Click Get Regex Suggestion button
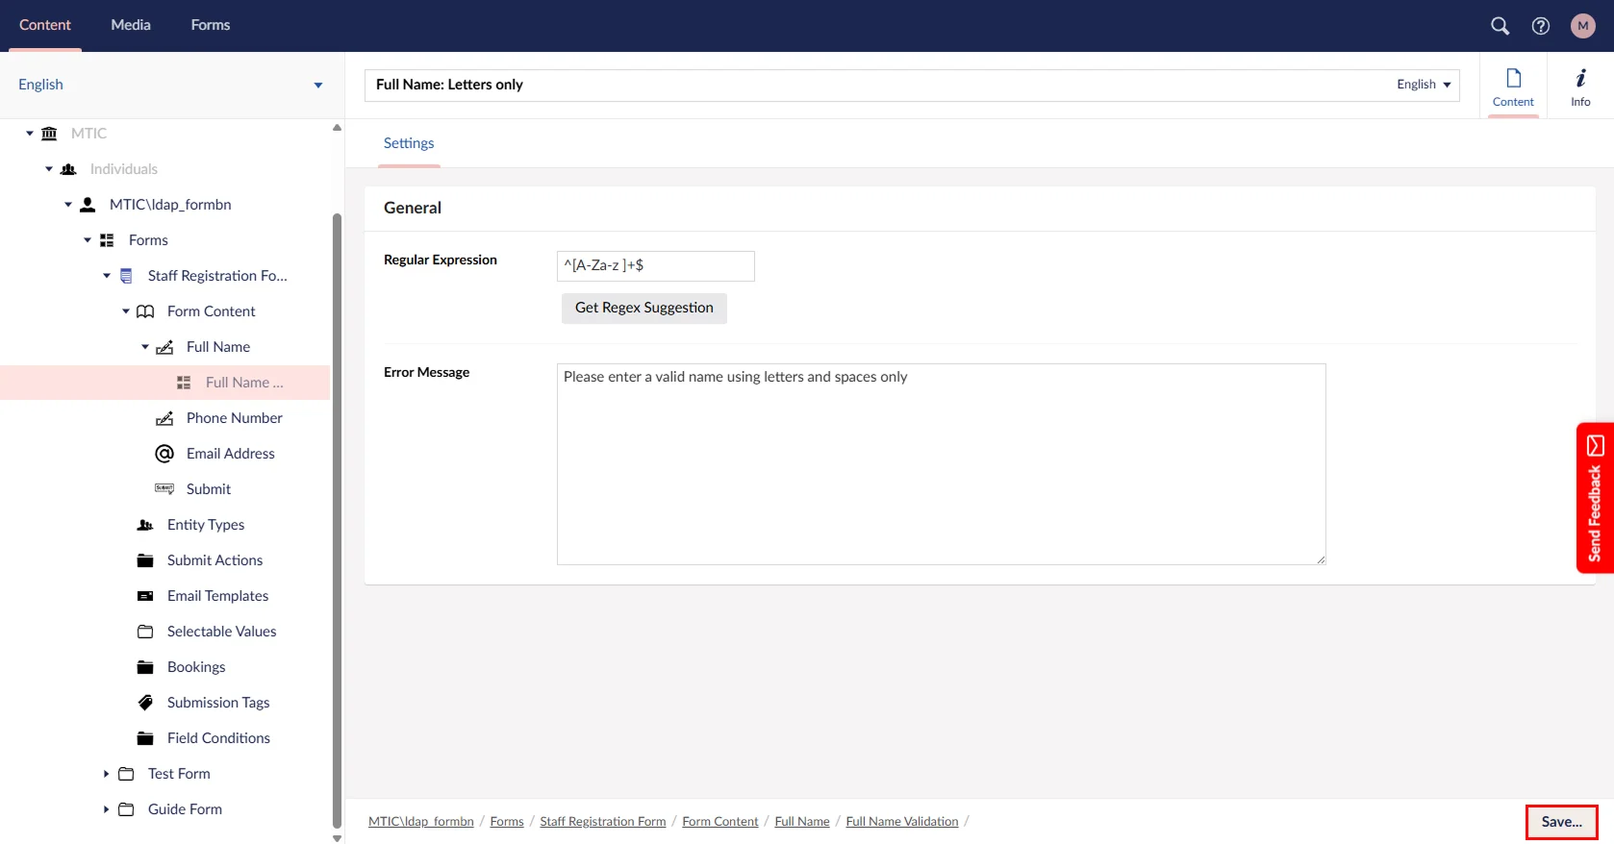This screenshot has width=1614, height=844. [643, 308]
